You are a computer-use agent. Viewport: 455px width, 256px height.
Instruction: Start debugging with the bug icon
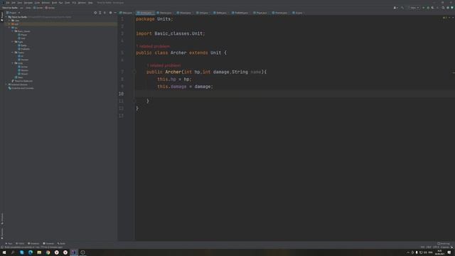point(428,8)
